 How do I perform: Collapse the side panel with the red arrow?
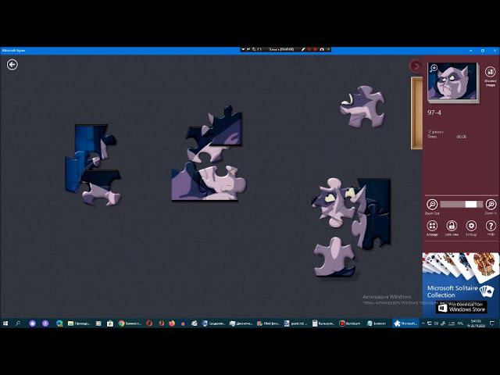pyautogui.click(x=415, y=66)
